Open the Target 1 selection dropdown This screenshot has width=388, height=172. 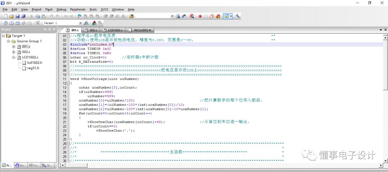click(x=80, y=23)
